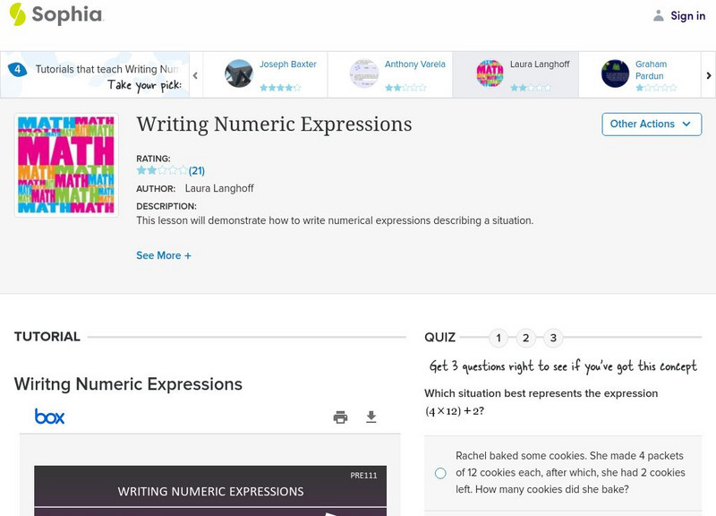Click the Sophia logo
Viewport: 716px width, 516px height.
pyautogui.click(x=56, y=14)
